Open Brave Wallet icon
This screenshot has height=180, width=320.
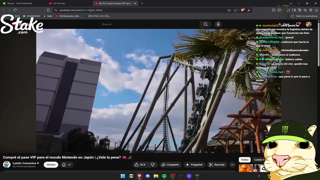[x=299, y=10]
